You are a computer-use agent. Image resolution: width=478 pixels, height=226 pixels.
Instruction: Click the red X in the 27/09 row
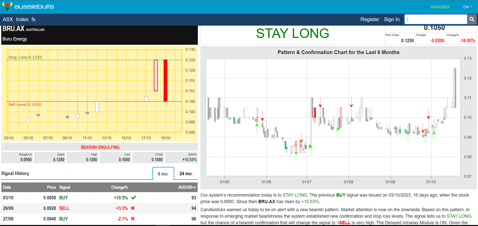[x=133, y=219]
